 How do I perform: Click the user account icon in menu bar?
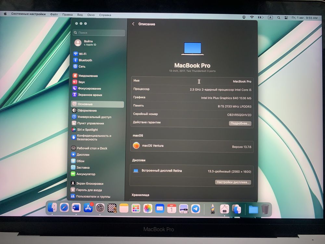[x=244, y=17]
